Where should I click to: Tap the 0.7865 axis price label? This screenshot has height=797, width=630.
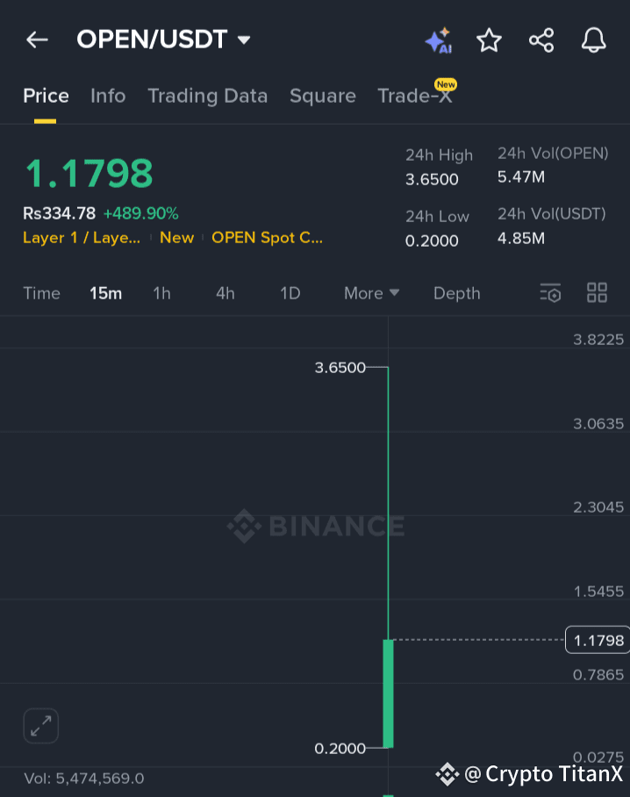pos(598,675)
